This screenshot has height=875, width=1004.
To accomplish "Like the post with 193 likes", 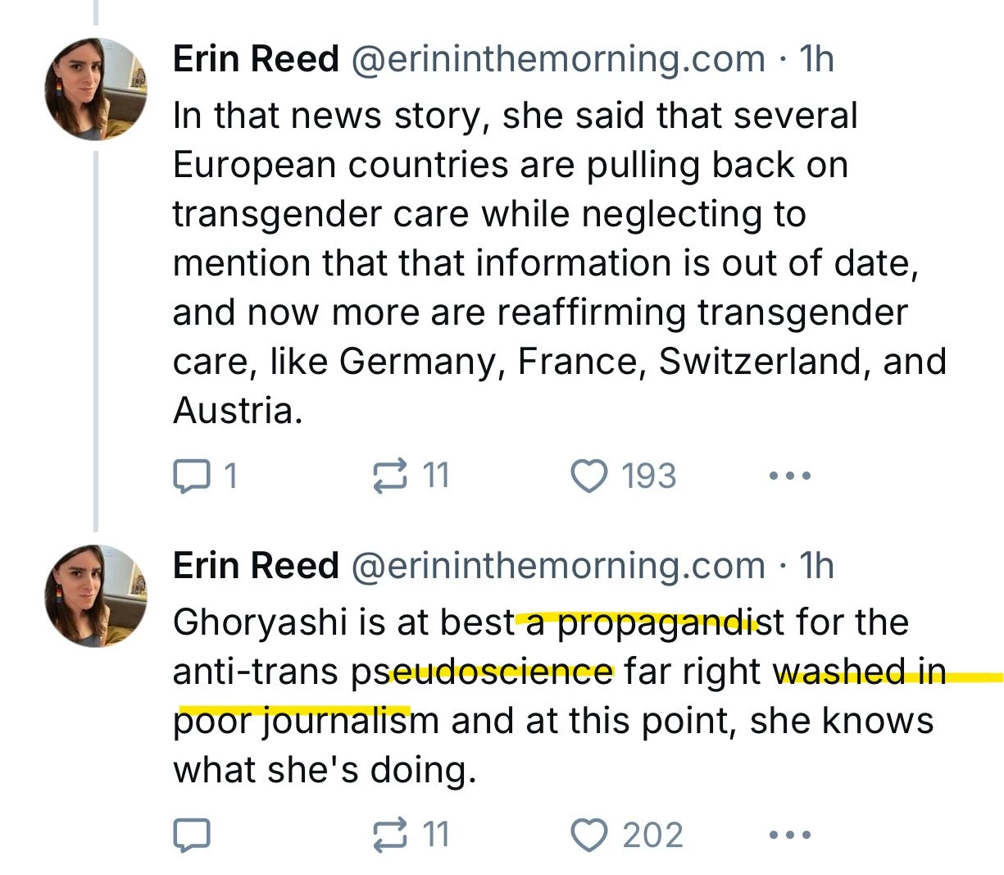I will [x=588, y=476].
